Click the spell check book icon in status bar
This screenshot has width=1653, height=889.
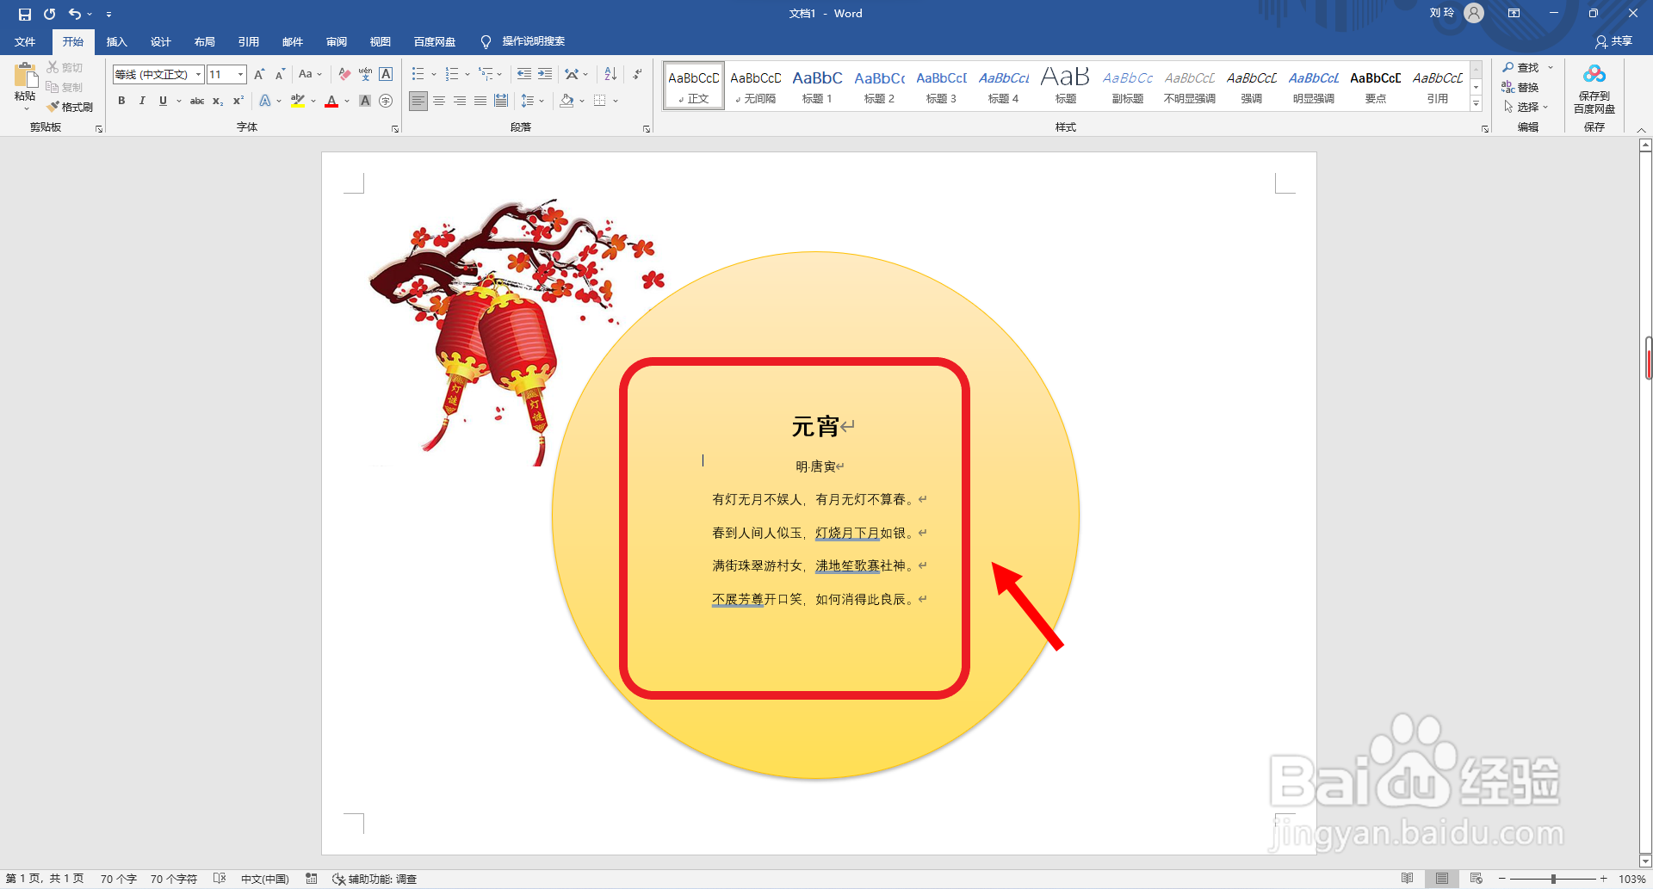pos(220,879)
